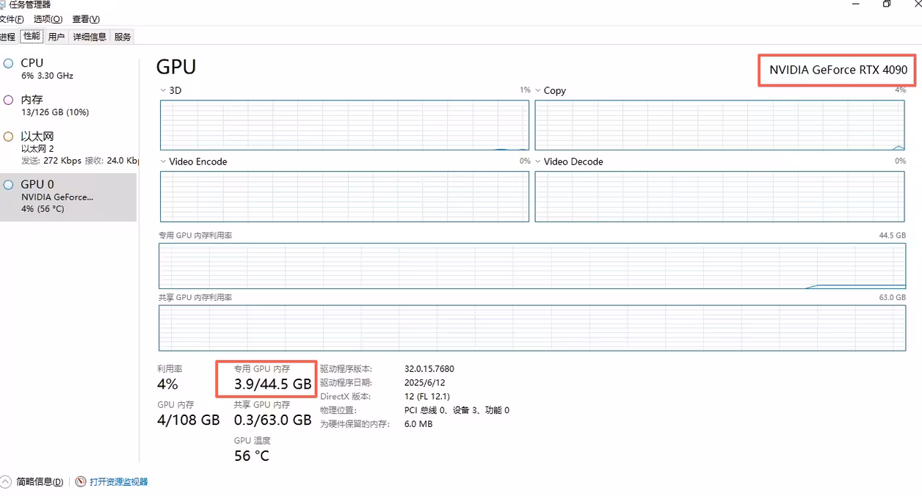Open the 查看(V) menu
Screen dimensions: 922x496
coord(86,19)
